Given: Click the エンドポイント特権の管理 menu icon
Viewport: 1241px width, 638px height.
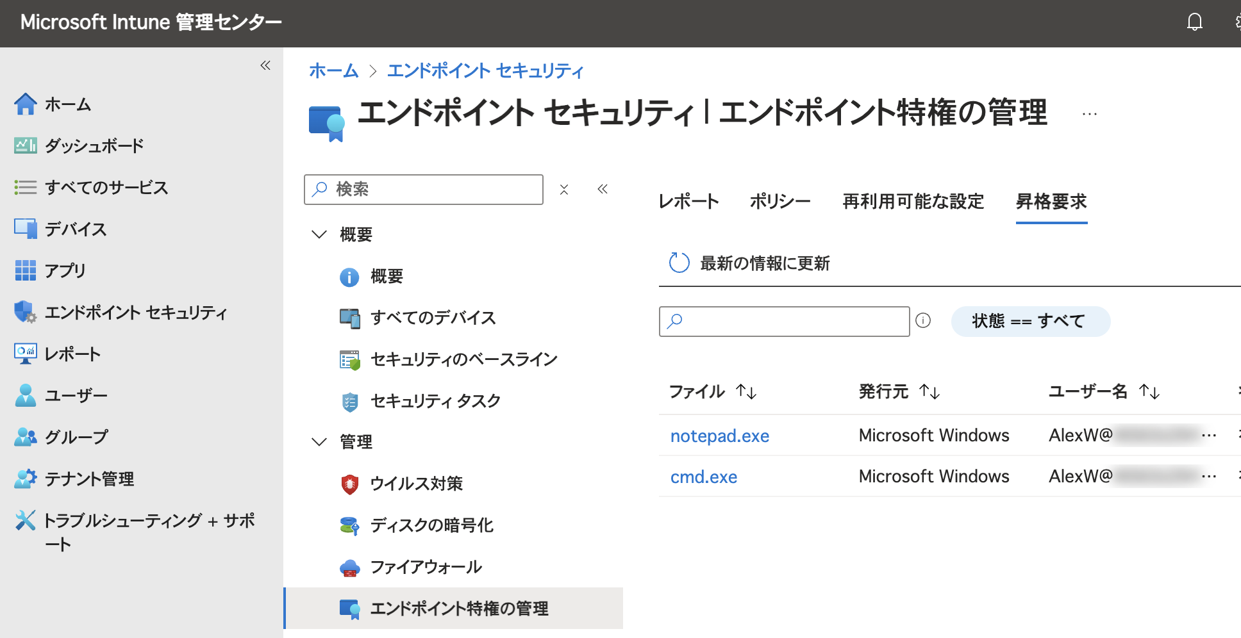Looking at the screenshot, I should point(349,609).
